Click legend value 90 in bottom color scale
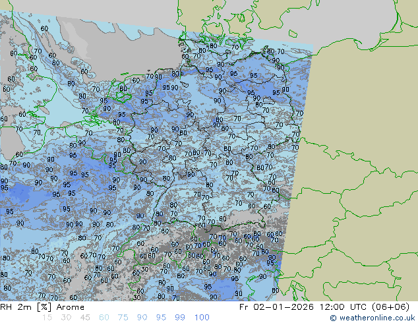This screenshot has width=418, height=323. [x=142, y=318]
